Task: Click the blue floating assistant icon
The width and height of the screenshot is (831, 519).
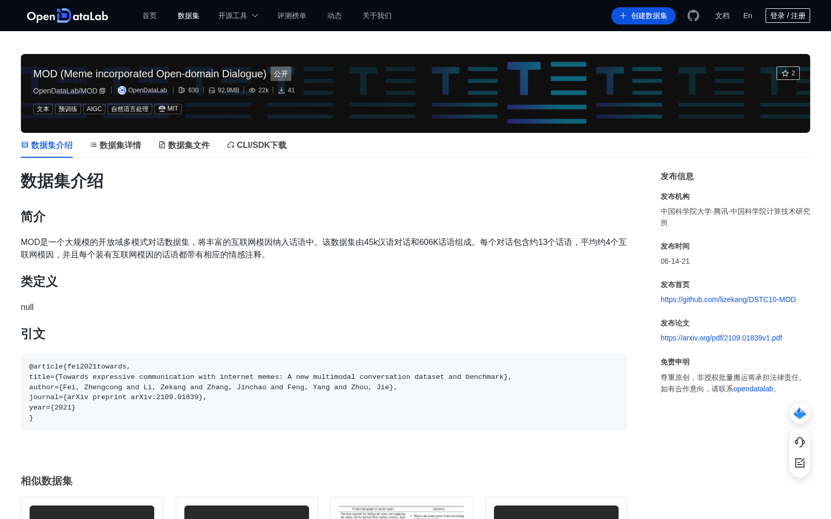Action: coord(800,413)
